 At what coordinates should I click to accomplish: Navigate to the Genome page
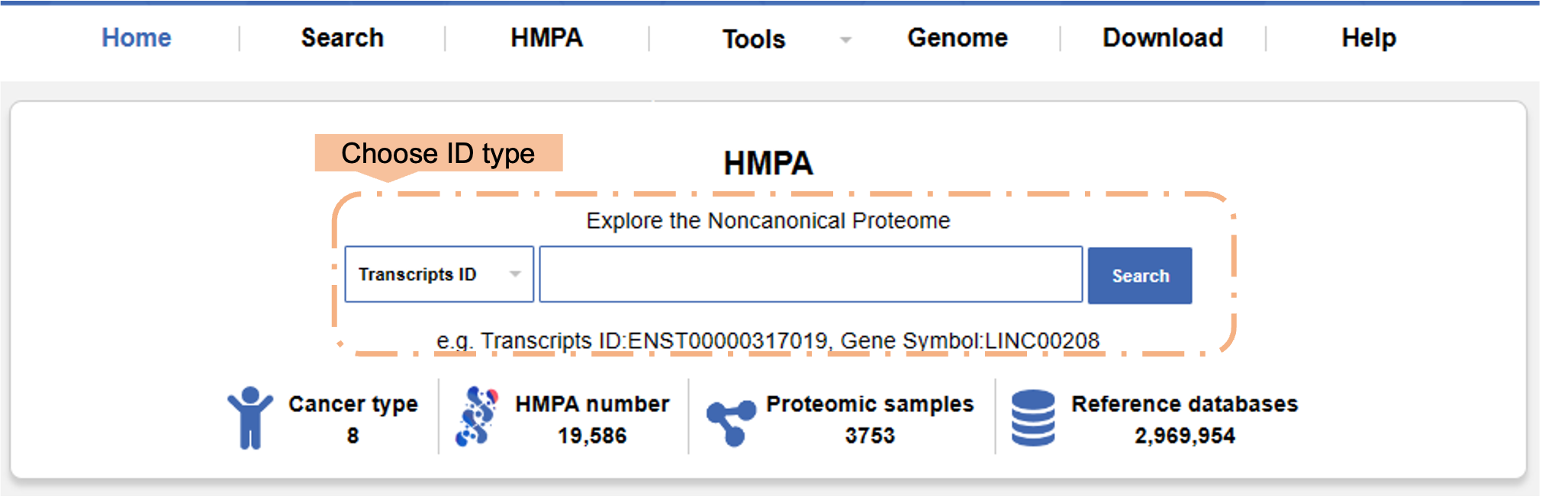pyautogui.click(x=958, y=38)
